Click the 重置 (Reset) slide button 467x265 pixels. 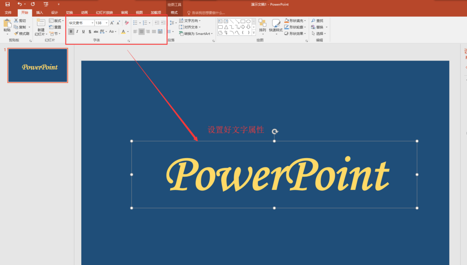click(56, 27)
